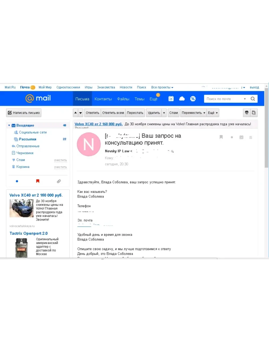
Task: Toggle unread status dot on message
Action: [232, 137]
